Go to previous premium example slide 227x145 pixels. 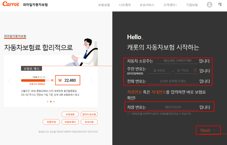(10, 81)
